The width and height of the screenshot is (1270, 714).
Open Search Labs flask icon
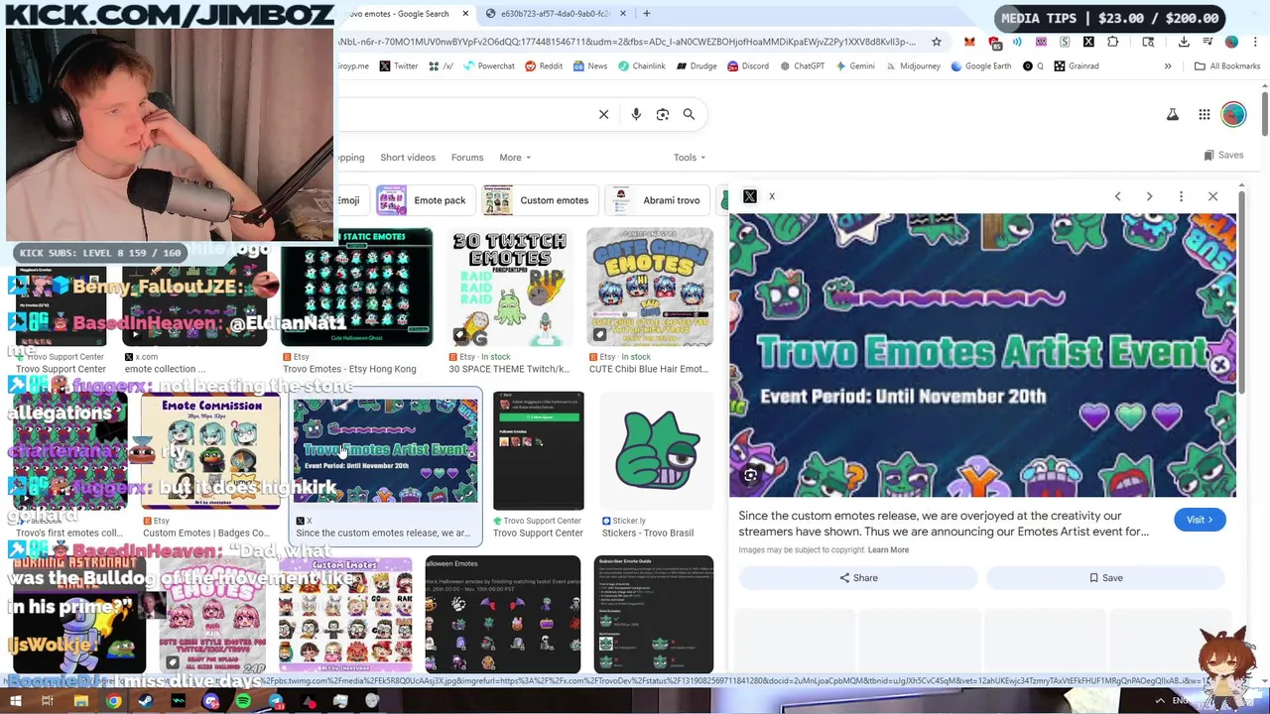point(1173,115)
